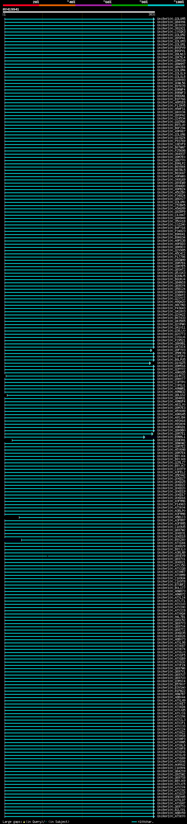Open hit UniRef100_Q9SPA1

coord(171,38)
